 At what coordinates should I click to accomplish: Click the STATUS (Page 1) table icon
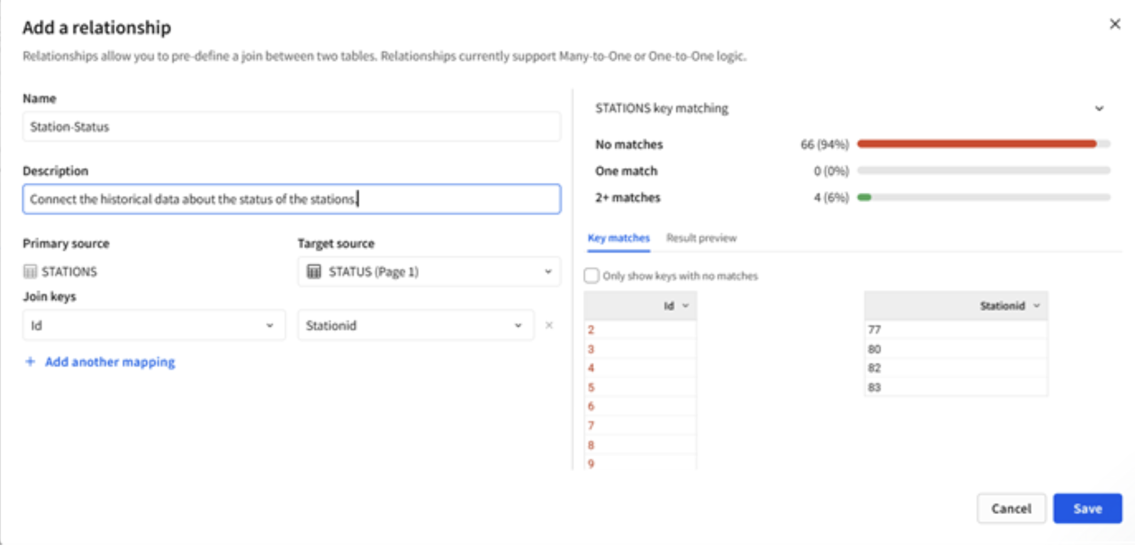tap(314, 271)
